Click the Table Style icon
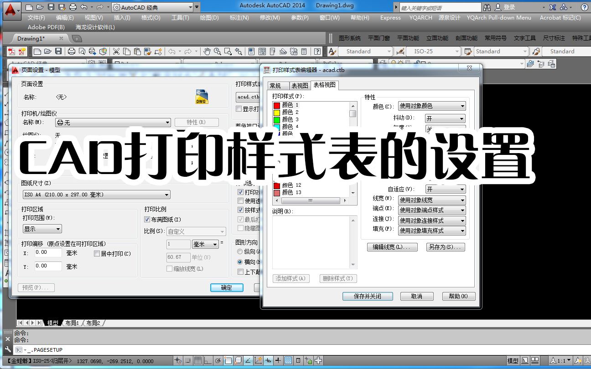 467,51
